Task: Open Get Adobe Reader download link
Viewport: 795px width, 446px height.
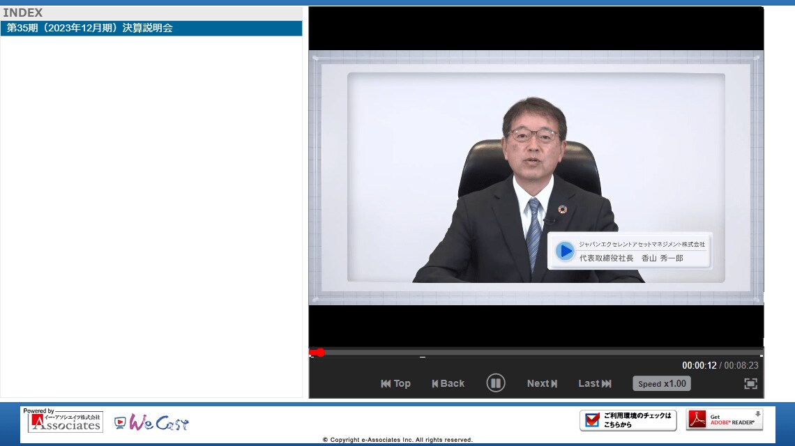Action: coord(724,420)
